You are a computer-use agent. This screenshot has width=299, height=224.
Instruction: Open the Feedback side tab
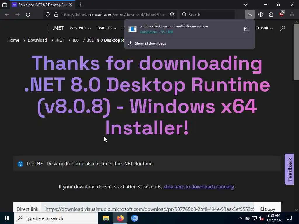point(289,169)
